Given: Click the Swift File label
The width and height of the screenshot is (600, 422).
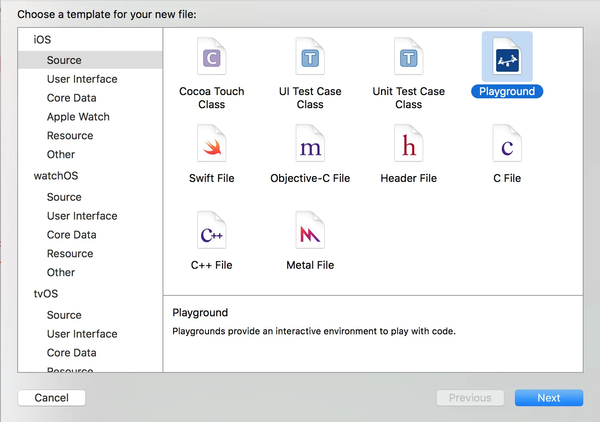Looking at the screenshot, I should pos(212,178).
